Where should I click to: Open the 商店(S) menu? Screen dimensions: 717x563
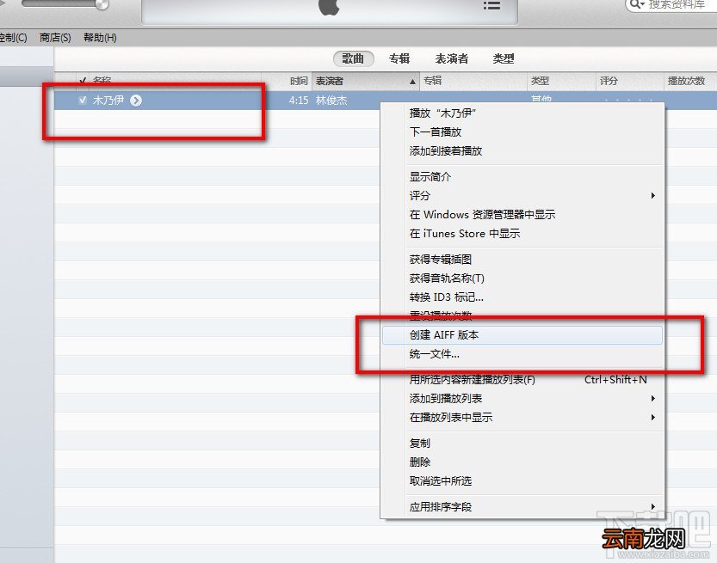[55, 38]
